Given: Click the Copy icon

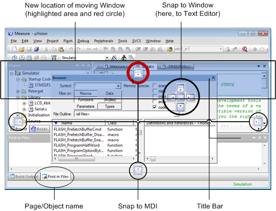Looking at the screenshot, I should point(54,49).
